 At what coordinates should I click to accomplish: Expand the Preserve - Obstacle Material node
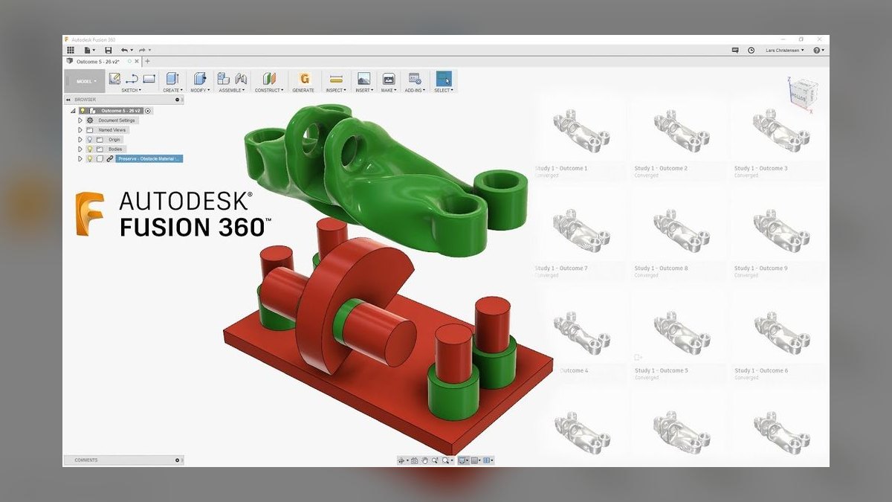point(80,158)
